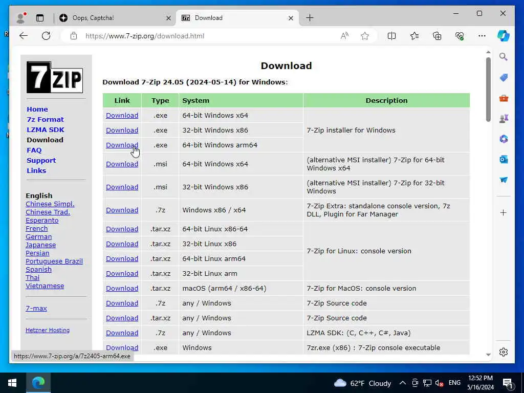Image resolution: width=524 pixels, height=393 pixels.
Task: Click the browser Back arrow
Action: point(24,36)
